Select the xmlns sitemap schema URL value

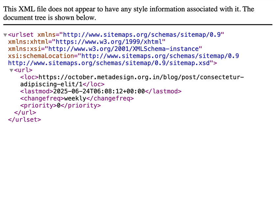(x=142, y=35)
